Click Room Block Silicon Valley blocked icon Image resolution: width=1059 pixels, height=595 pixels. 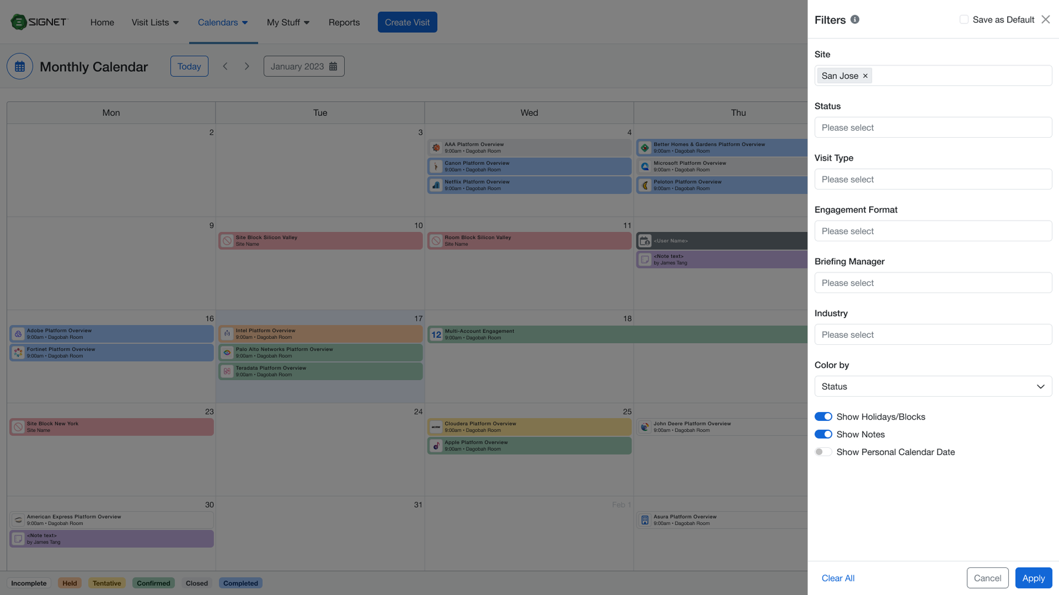click(436, 241)
